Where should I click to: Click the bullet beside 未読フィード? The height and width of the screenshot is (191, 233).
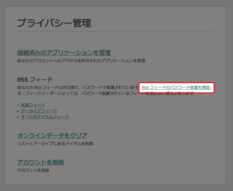(18, 105)
